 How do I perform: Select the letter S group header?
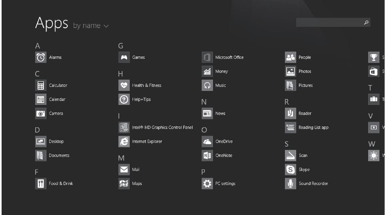click(x=287, y=144)
